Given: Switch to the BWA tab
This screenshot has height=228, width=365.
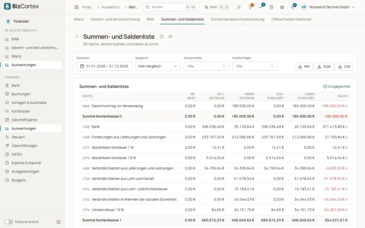Looking at the screenshot, I should [150, 19].
